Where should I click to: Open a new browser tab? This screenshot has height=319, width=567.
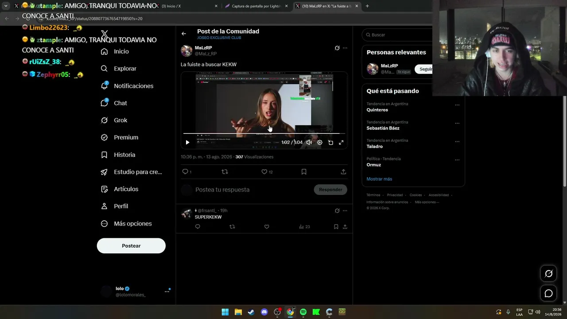367,6
